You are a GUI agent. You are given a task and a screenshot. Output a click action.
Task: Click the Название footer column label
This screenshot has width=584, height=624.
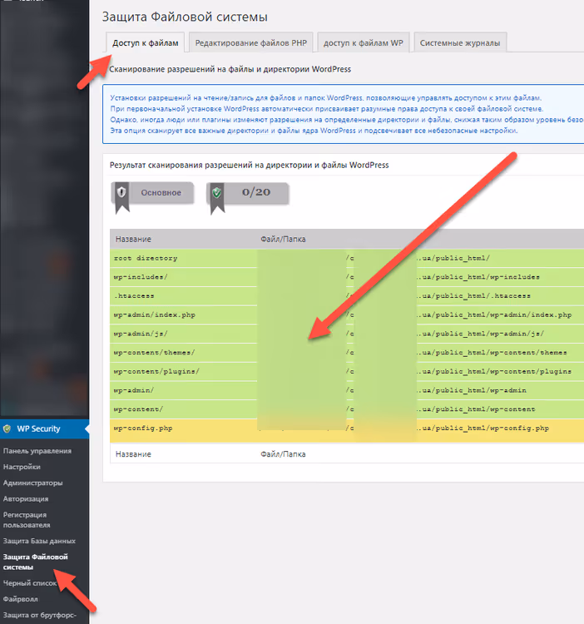pos(133,454)
